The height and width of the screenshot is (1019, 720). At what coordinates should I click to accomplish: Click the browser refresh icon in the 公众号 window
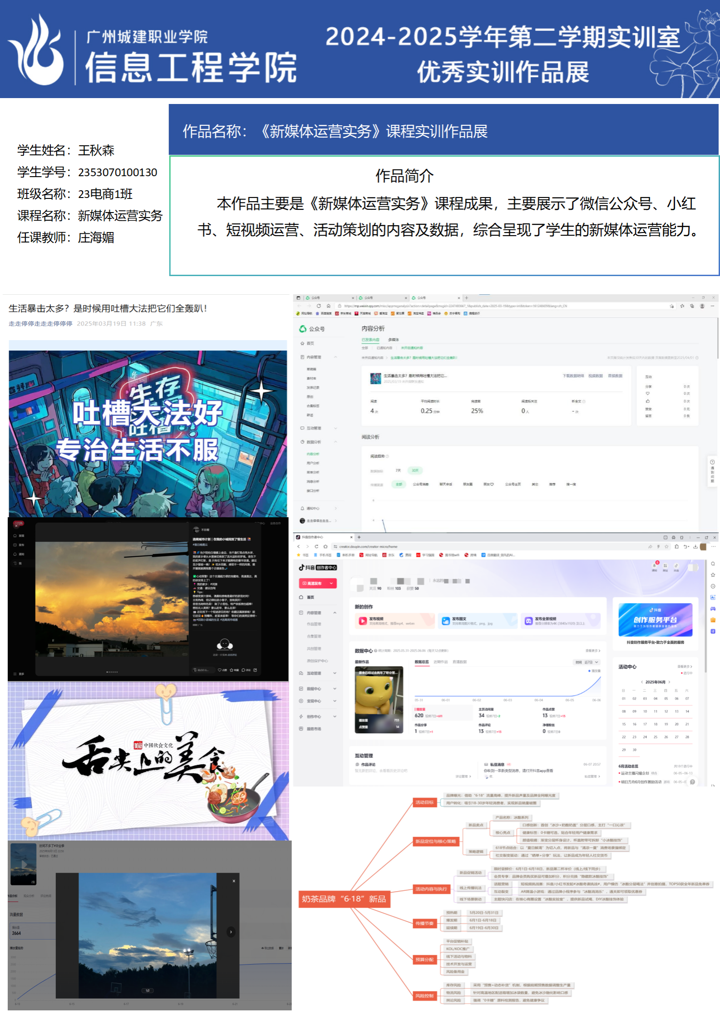tap(319, 306)
